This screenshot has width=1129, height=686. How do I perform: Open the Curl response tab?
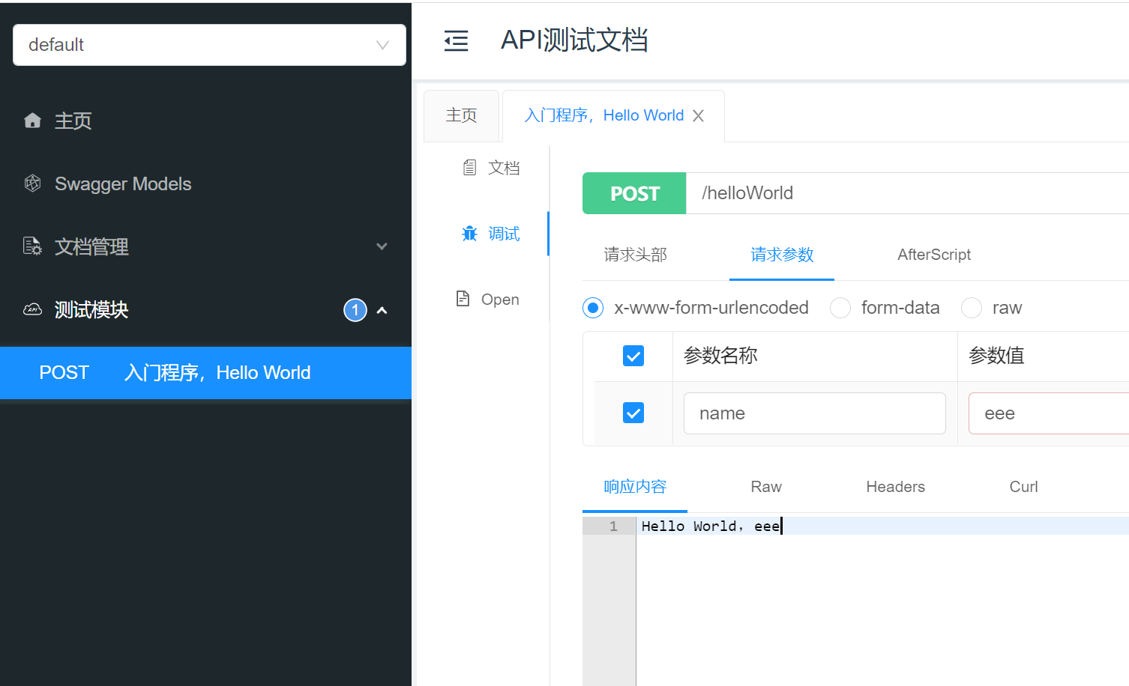pos(1023,487)
